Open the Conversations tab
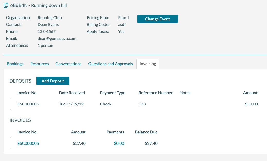This screenshot has width=267, height=161. [68, 63]
